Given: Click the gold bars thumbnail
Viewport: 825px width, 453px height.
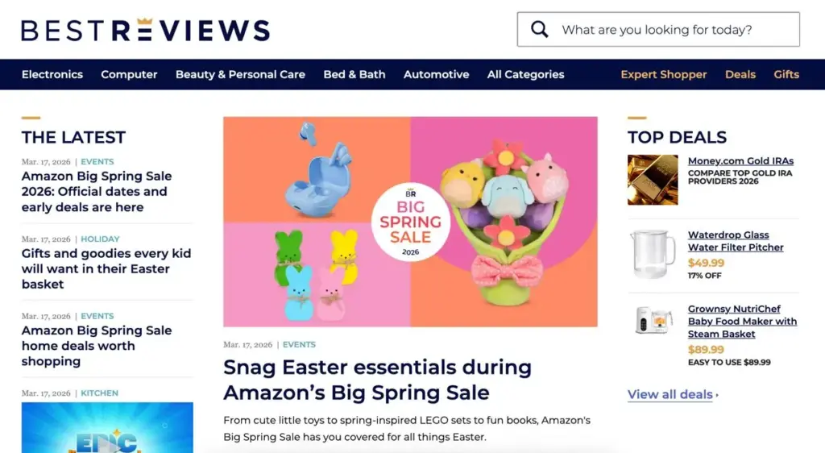Looking at the screenshot, I should 653,180.
